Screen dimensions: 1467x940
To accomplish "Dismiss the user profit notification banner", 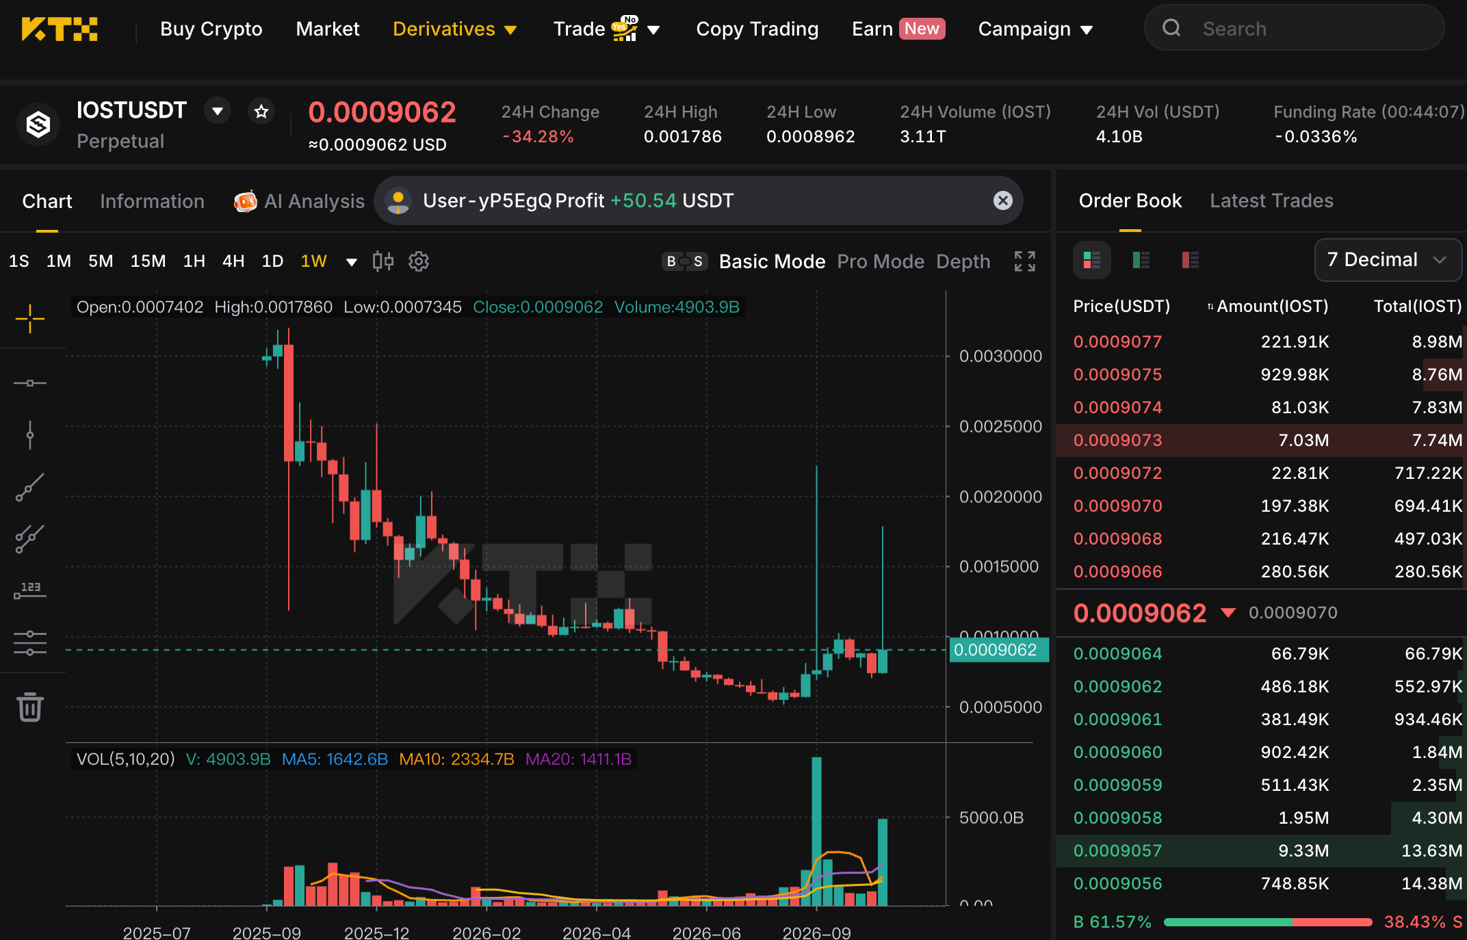I will coord(1003,200).
